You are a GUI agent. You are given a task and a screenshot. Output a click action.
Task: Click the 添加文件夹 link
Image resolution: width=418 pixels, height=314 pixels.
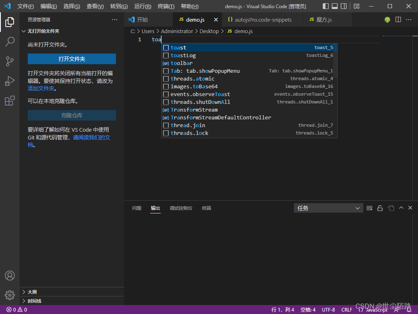tap(41, 88)
